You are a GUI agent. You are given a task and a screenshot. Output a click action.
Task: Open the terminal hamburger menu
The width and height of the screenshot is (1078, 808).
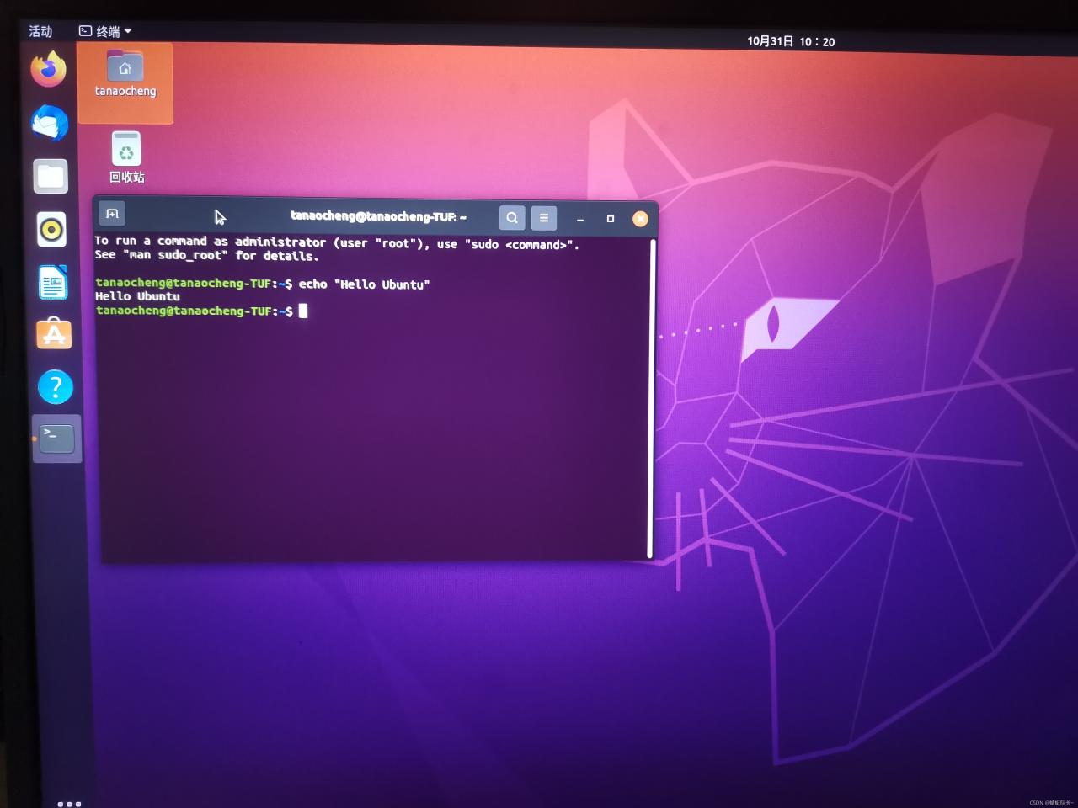[x=544, y=218]
